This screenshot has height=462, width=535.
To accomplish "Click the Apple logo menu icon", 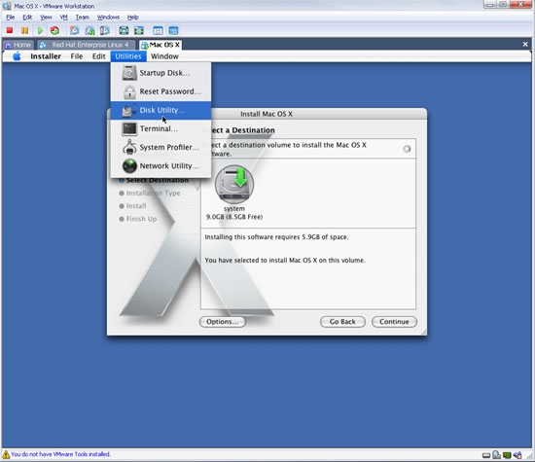I will point(17,56).
